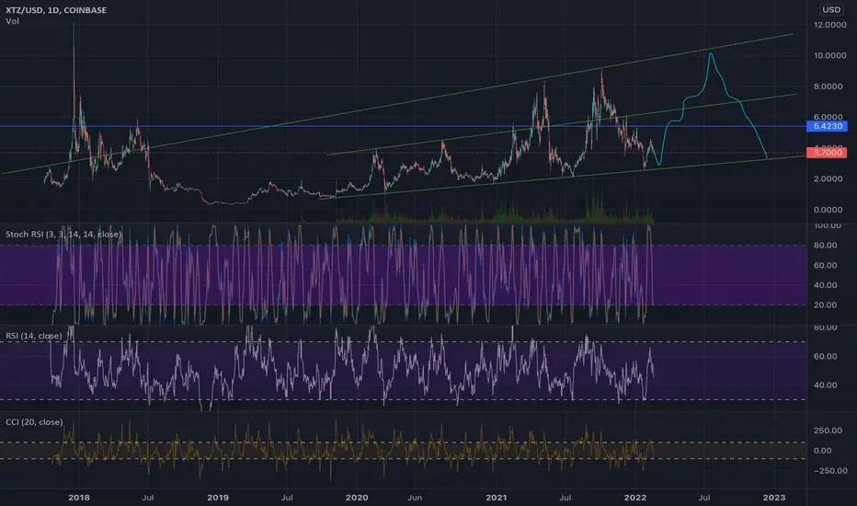
Task: Open the USD currency selector
Action: pyautogui.click(x=831, y=9)
